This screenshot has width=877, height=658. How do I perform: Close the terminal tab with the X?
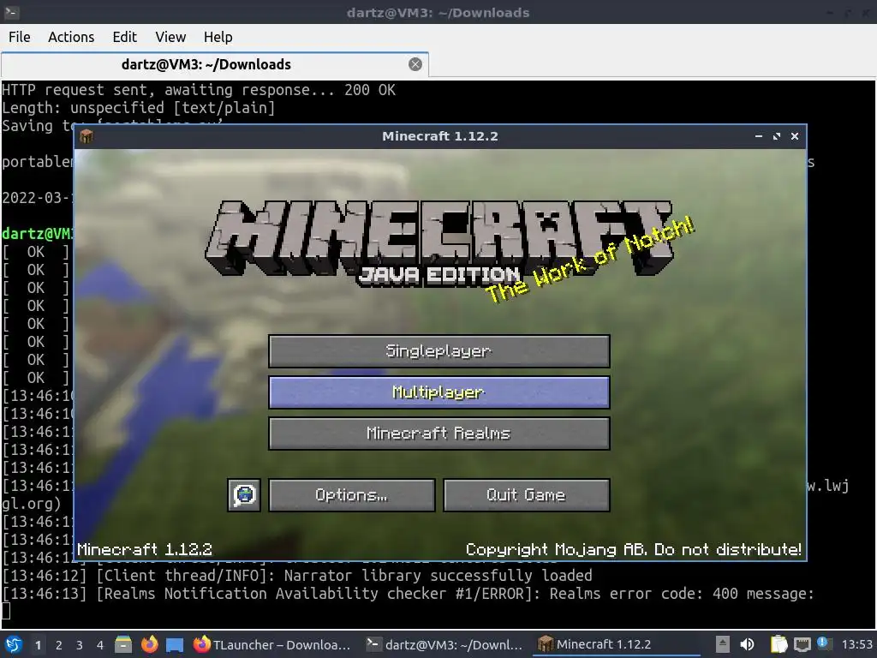[x=415, y=64]
